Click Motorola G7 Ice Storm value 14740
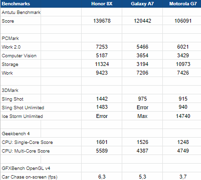 coord(183,116)
